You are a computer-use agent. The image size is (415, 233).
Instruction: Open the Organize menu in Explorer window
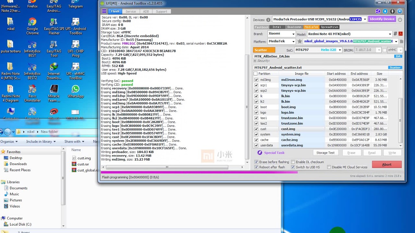(8, 141)
